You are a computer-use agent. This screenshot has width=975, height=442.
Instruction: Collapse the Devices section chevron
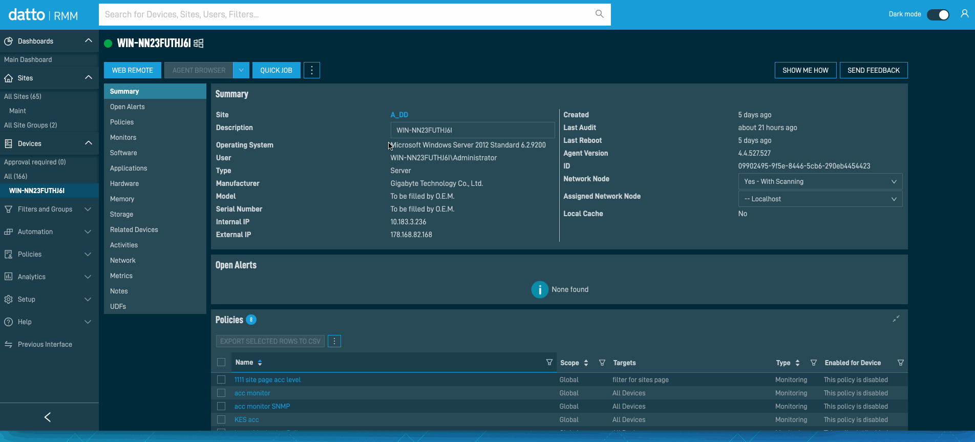88,143
